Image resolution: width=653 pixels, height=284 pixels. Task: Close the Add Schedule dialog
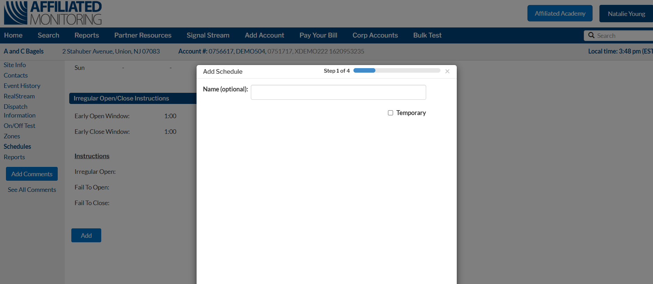click(x=447, y=71)
